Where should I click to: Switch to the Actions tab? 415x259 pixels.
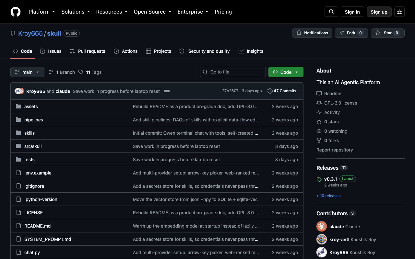coord(126,51)
